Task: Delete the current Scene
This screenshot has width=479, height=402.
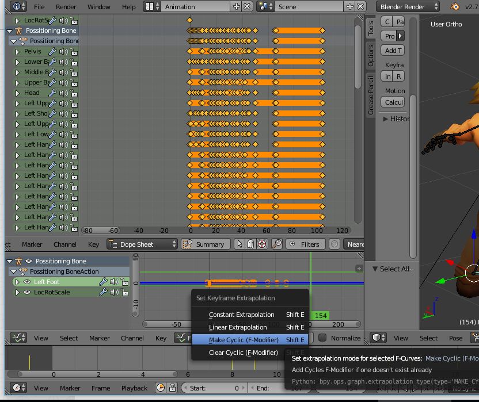Action: 361,6
